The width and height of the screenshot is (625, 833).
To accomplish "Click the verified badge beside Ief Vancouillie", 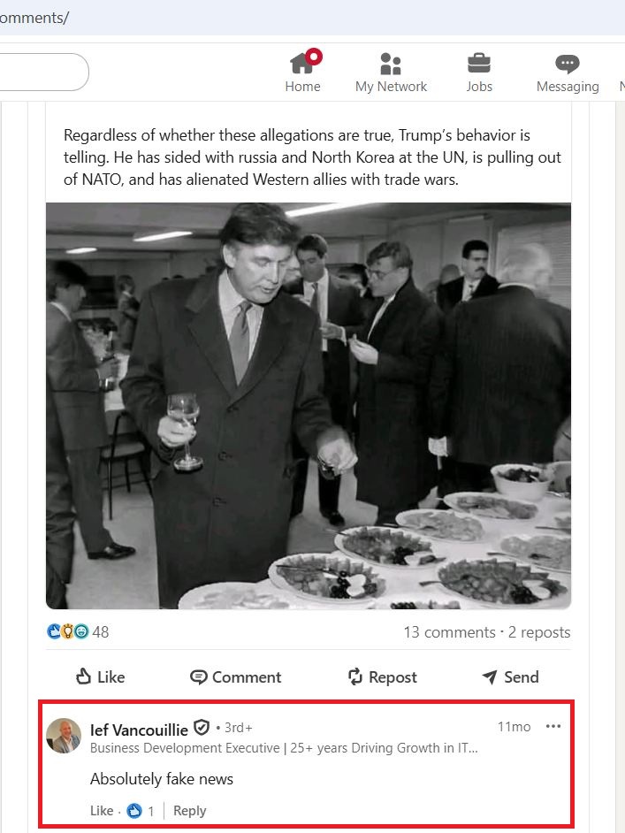I will click(x=202, y=727).
